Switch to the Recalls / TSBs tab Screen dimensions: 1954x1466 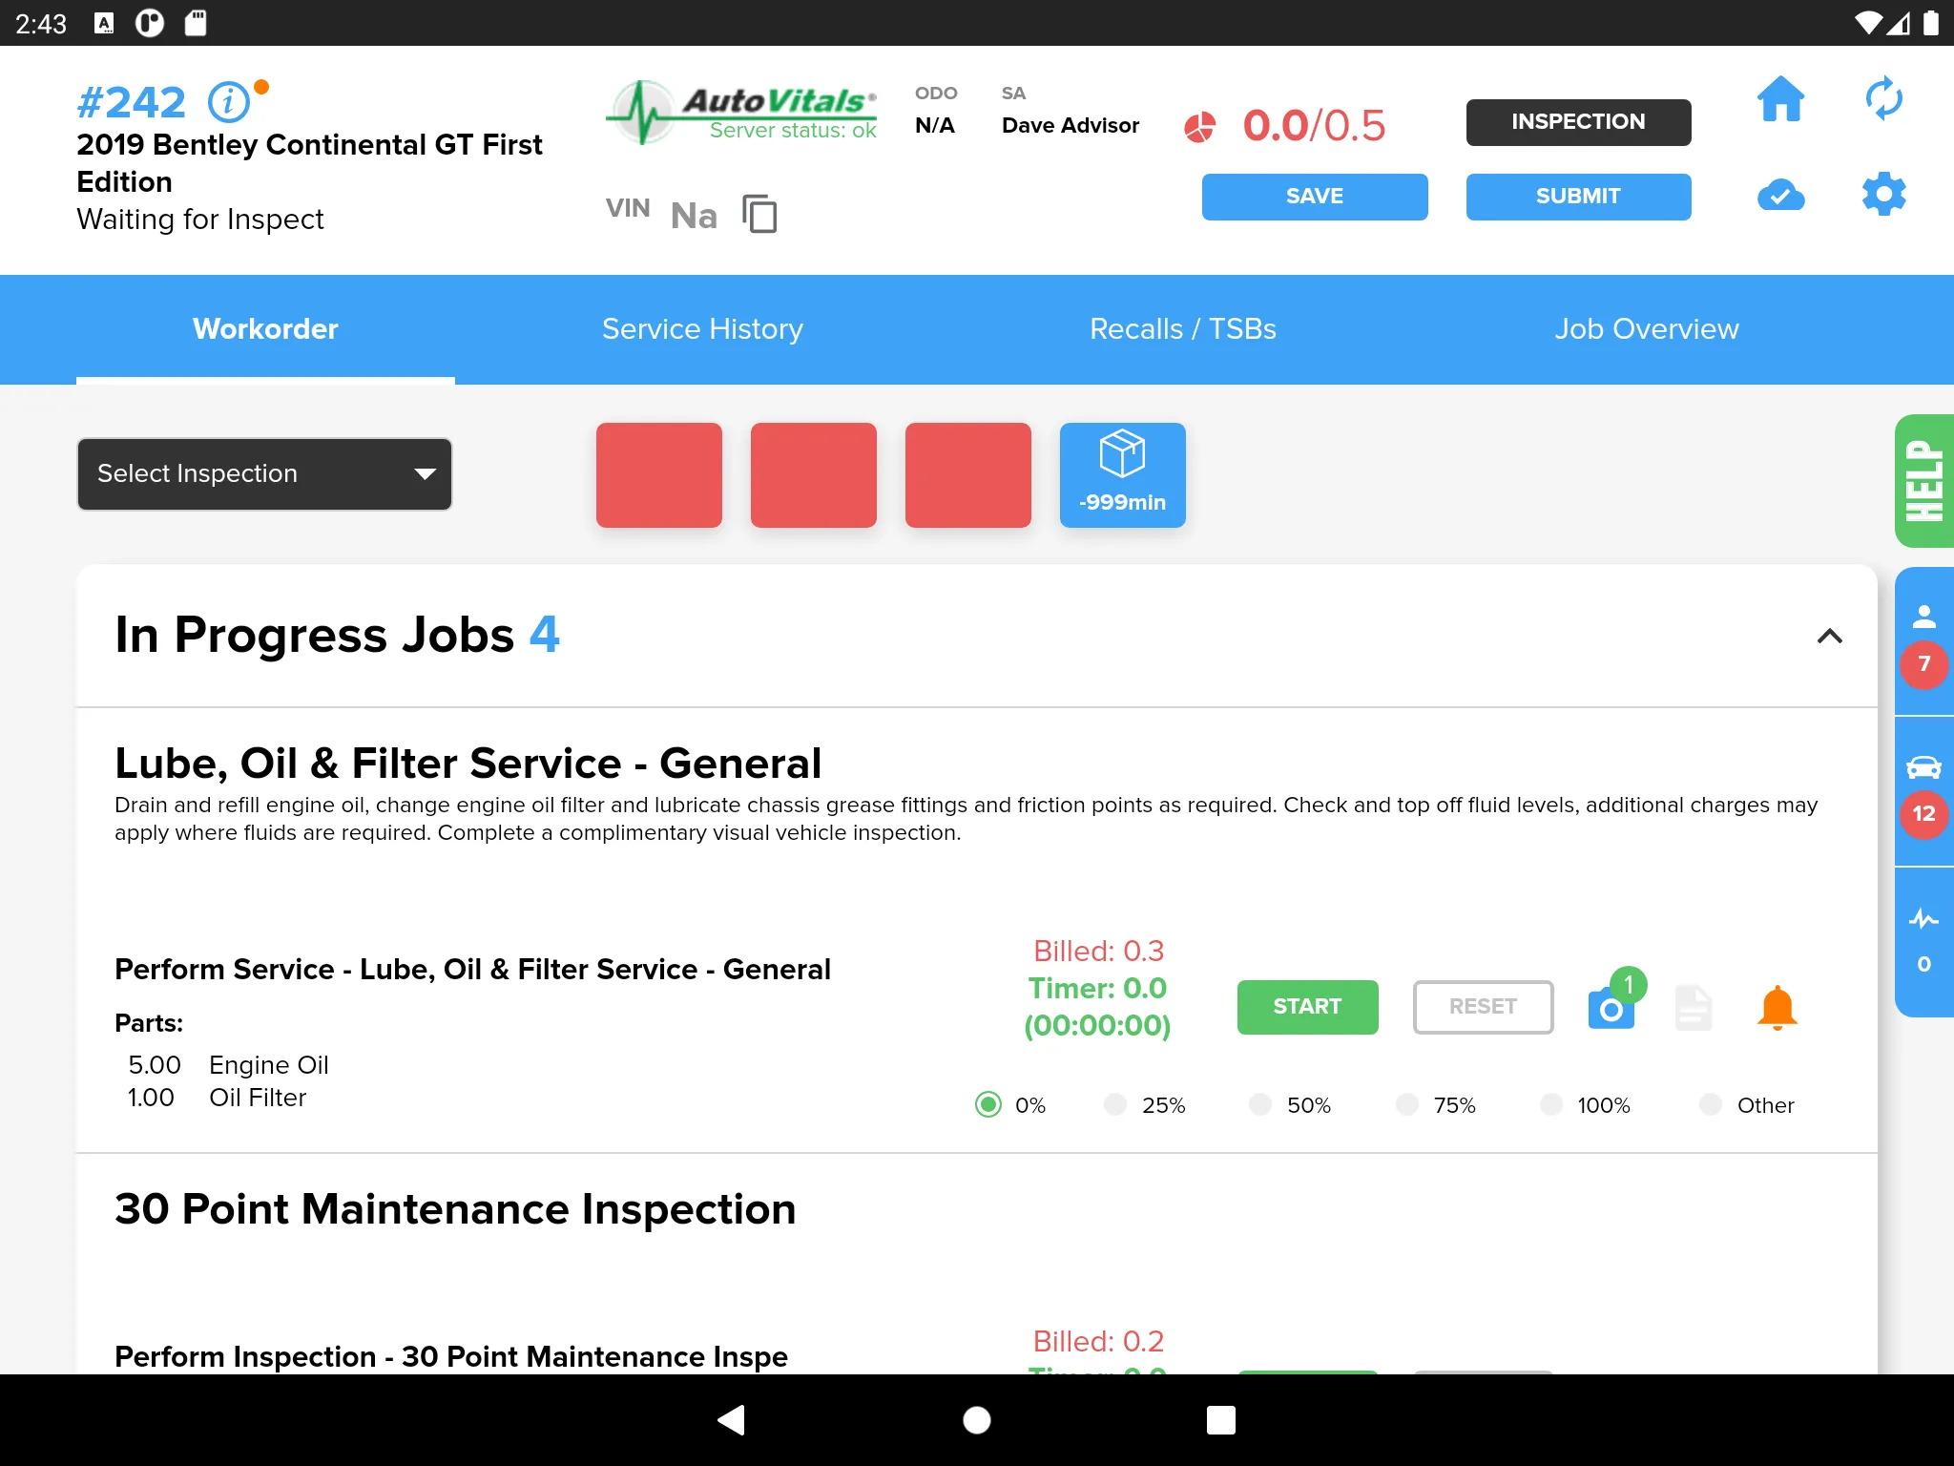click(x=1183, y=328)
